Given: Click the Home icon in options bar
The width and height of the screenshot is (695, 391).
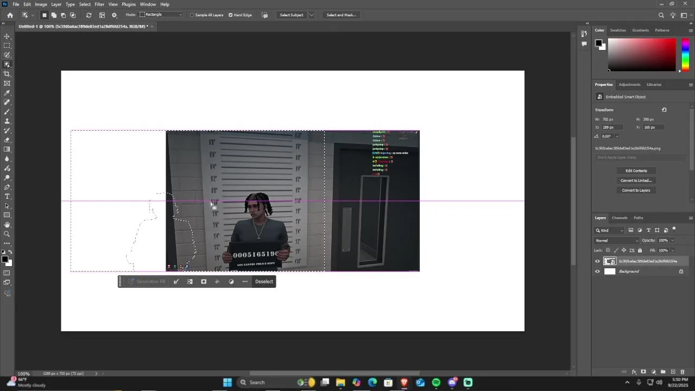Looking at the screenshot, I should (10, 15).
